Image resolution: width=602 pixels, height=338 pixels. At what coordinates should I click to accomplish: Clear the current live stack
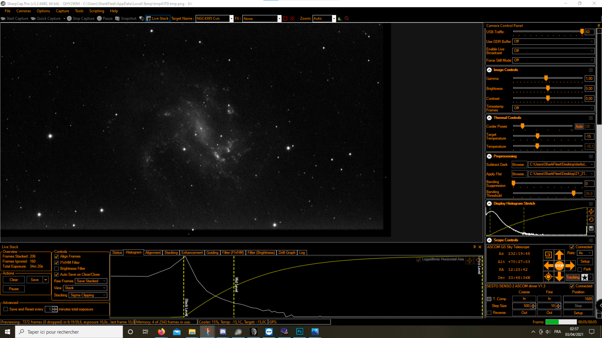[x=13, y=279]
